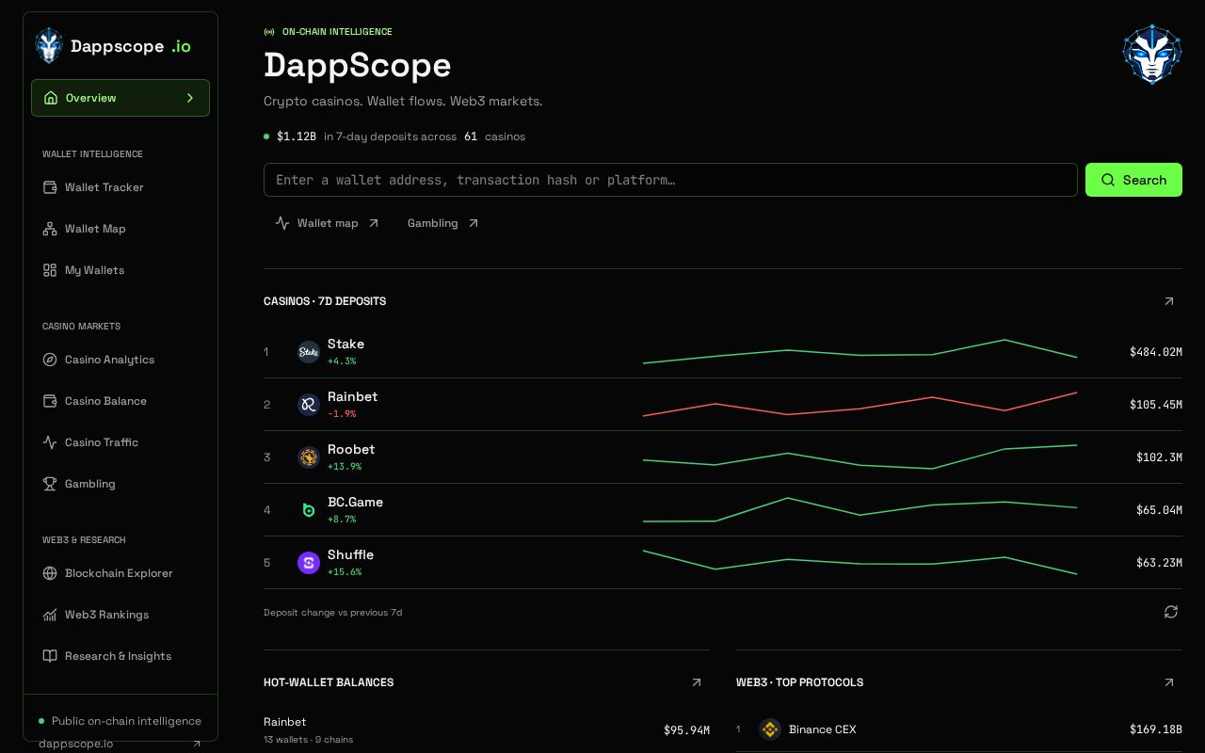This screenshot has height=753, width=1205.
Task: Click the Rainbet red sparkline chart
Action: (x=860, y=404)
